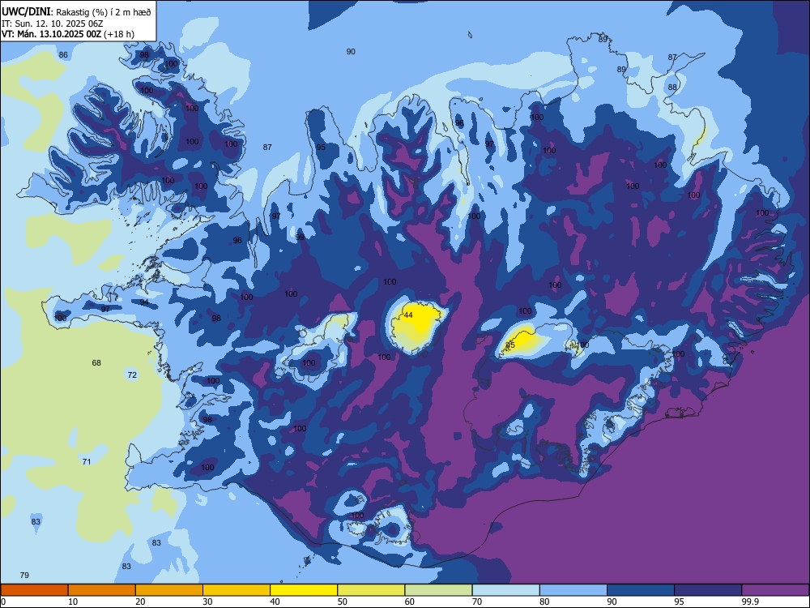This screenshot has height=608, width=810.
Task: Click the '86' humidity value on the map
Action: pyautogui.click(x=63, y=55)
